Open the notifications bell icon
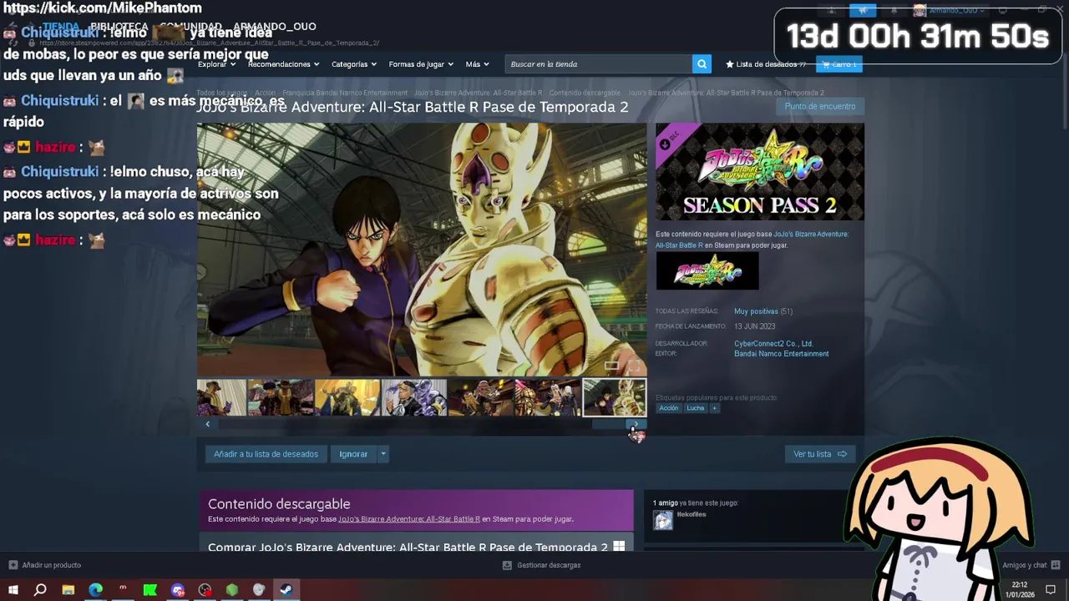 [x=893, y=10]
